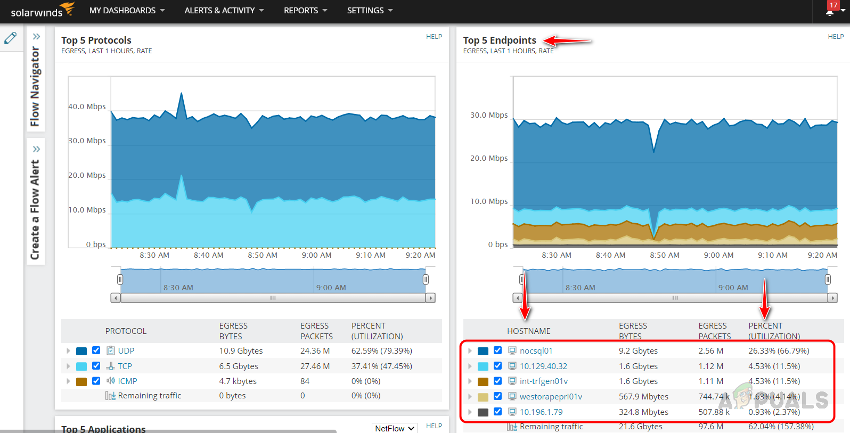Open the UDP protocol link
Image resolution: width=850 pixels, height=433 pixels.
click(x=126, y=350)
